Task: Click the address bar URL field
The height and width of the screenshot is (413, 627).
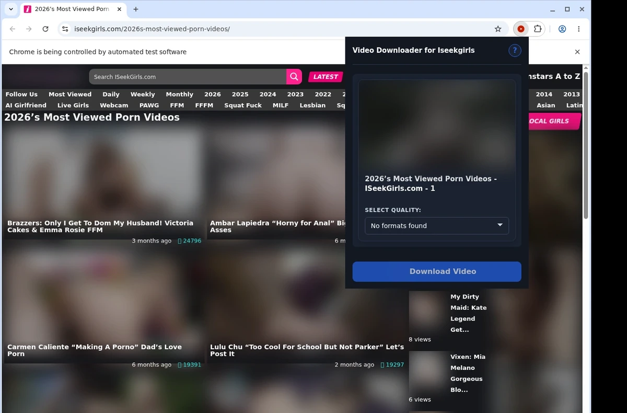Action: [282, 29]
